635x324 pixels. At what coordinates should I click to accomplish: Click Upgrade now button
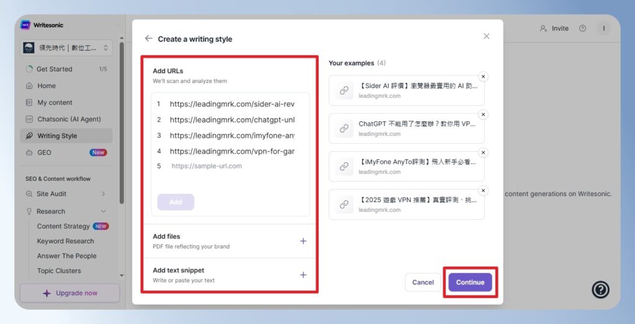tap(69, 293)
